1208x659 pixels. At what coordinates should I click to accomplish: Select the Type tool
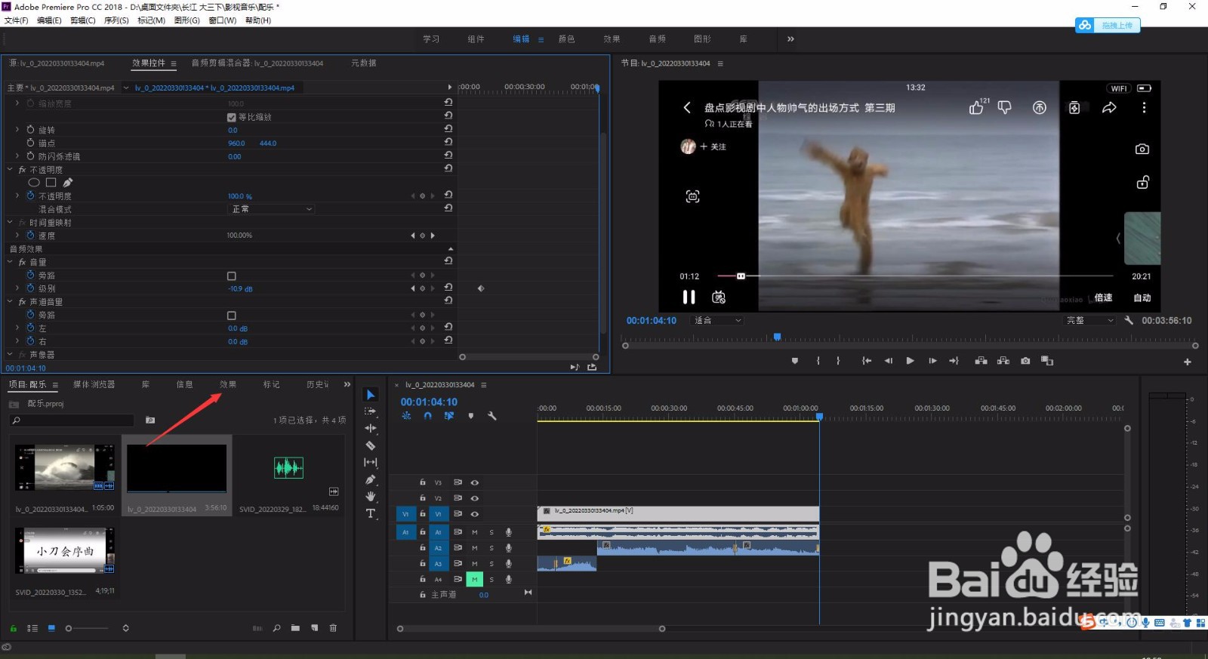371,514
